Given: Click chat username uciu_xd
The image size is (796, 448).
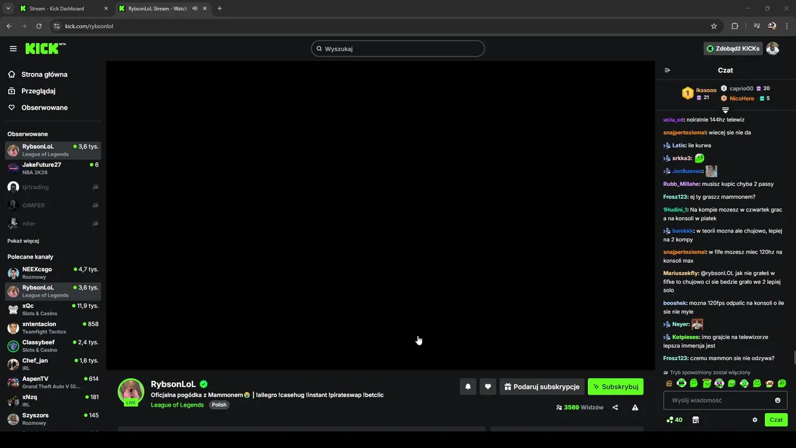Looking at the screenshot, I should tap(673, 119).
